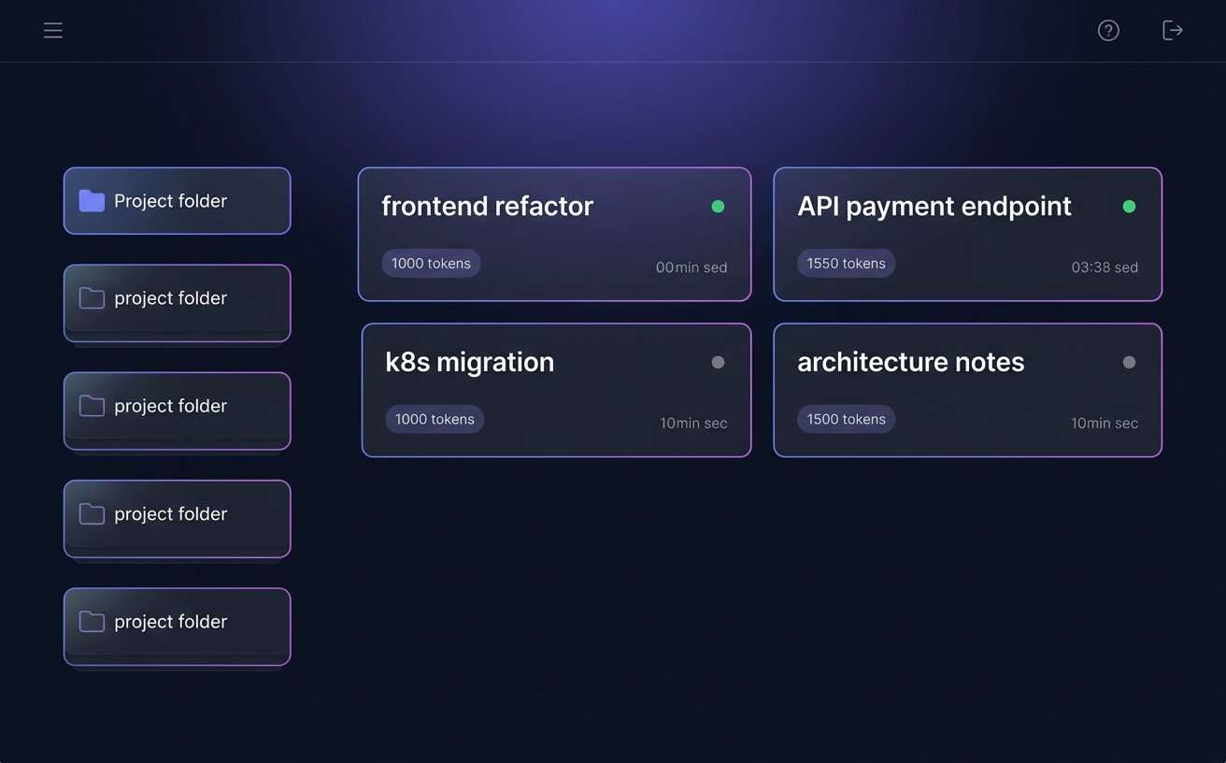Toggle the status indicator on "API payment endpoint"

[1128, 206]
